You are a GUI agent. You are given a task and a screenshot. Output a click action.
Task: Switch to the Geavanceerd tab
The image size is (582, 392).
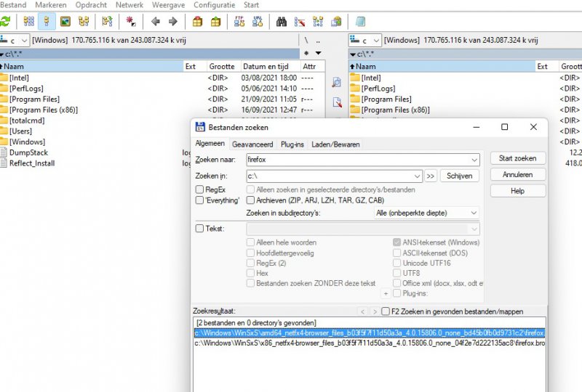[252, 144]
